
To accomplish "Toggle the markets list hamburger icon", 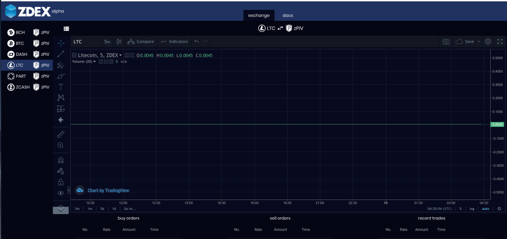I will pyautogui.click(x=66, y=28).
